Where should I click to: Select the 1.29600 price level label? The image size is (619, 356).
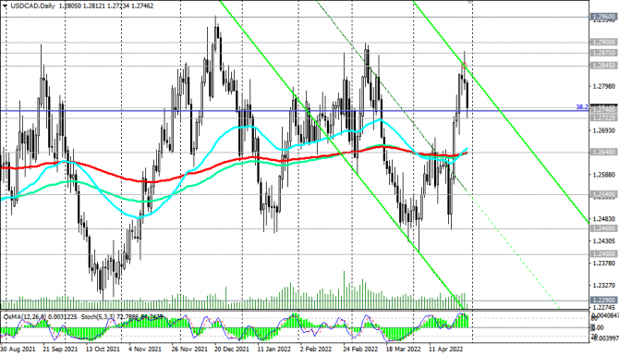click(603, 17)
